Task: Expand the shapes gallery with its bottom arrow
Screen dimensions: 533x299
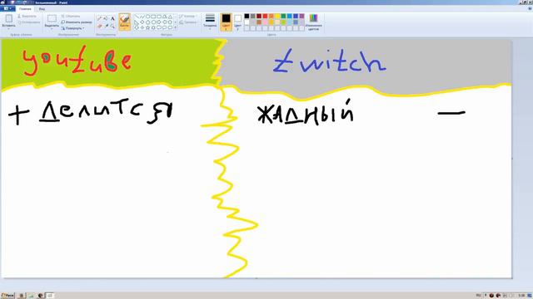Action: click(176, 27)
